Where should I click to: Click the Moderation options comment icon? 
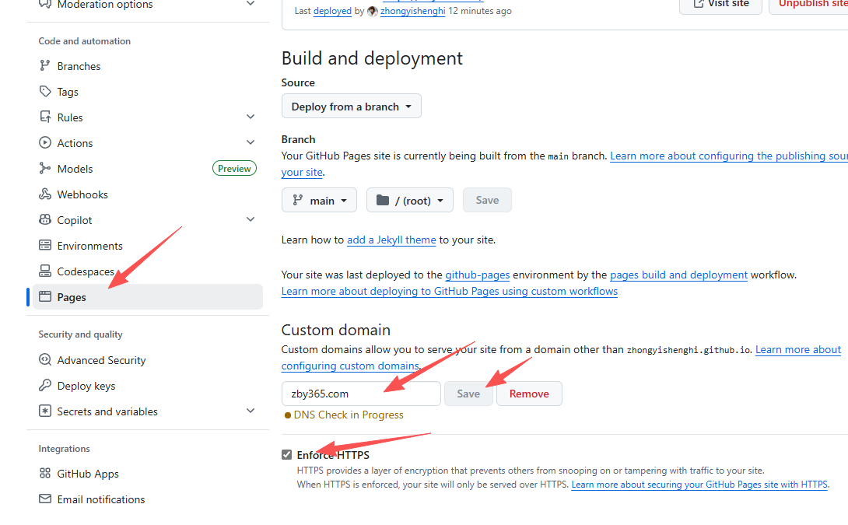(x=45, y=5)
